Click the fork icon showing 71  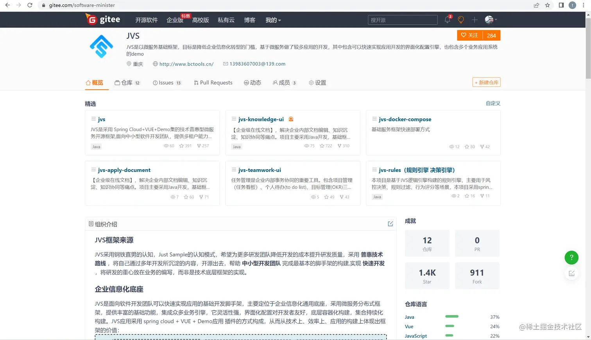coord(201,197)
